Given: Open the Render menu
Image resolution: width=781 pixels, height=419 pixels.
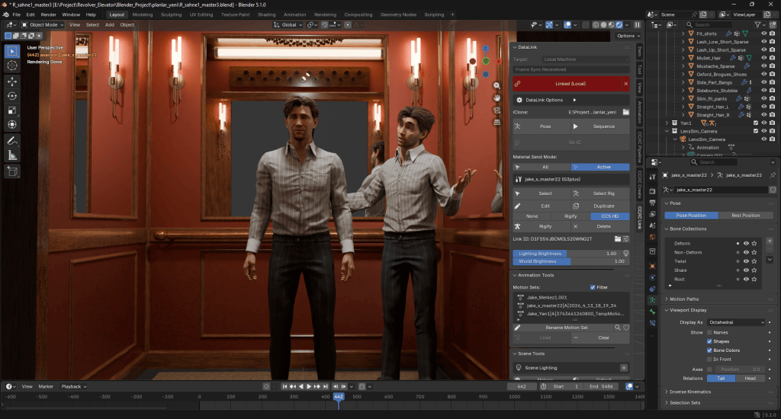Looking at the screenshot, I should [48, 14].
